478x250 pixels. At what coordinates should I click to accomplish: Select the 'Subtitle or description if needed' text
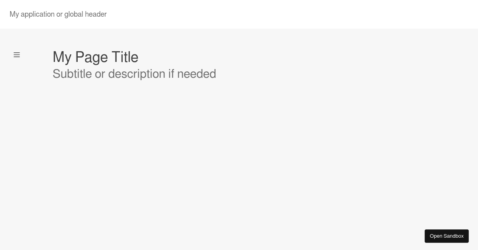pyautogui.click(x=134, y=74)
